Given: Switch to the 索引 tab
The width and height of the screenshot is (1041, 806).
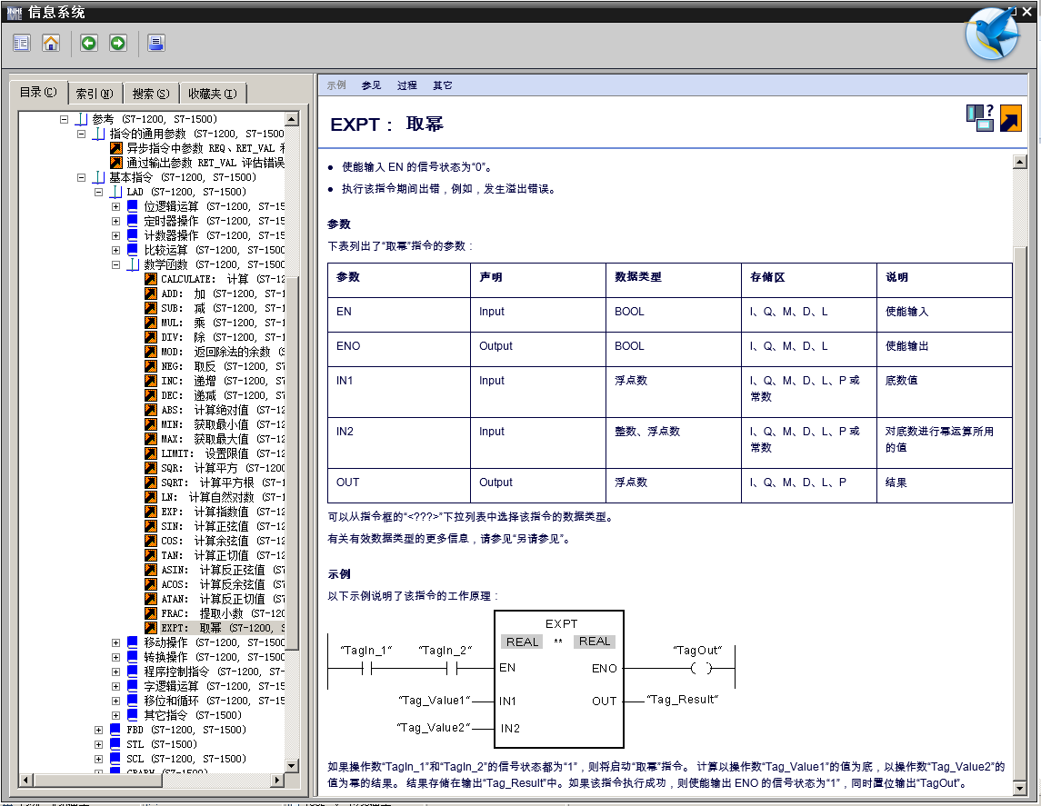Looking at the screenshot, I should click(95, 94).
